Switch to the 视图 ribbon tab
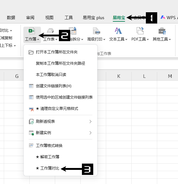This screenshot has height=184, width=178. tap(49, 18)
